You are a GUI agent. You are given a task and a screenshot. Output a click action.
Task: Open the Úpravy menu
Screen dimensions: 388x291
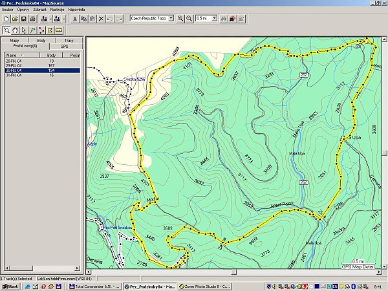23,10
